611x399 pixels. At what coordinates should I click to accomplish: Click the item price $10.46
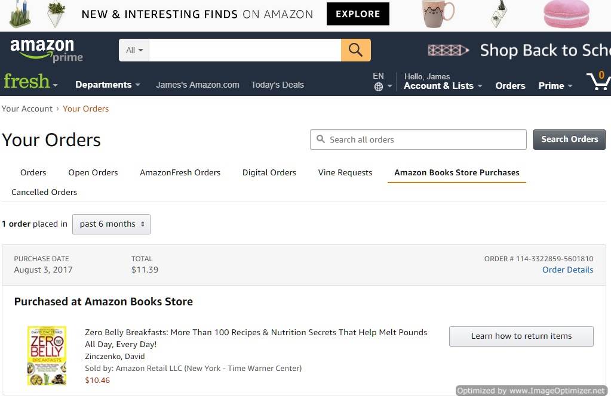tap(97, 381)
